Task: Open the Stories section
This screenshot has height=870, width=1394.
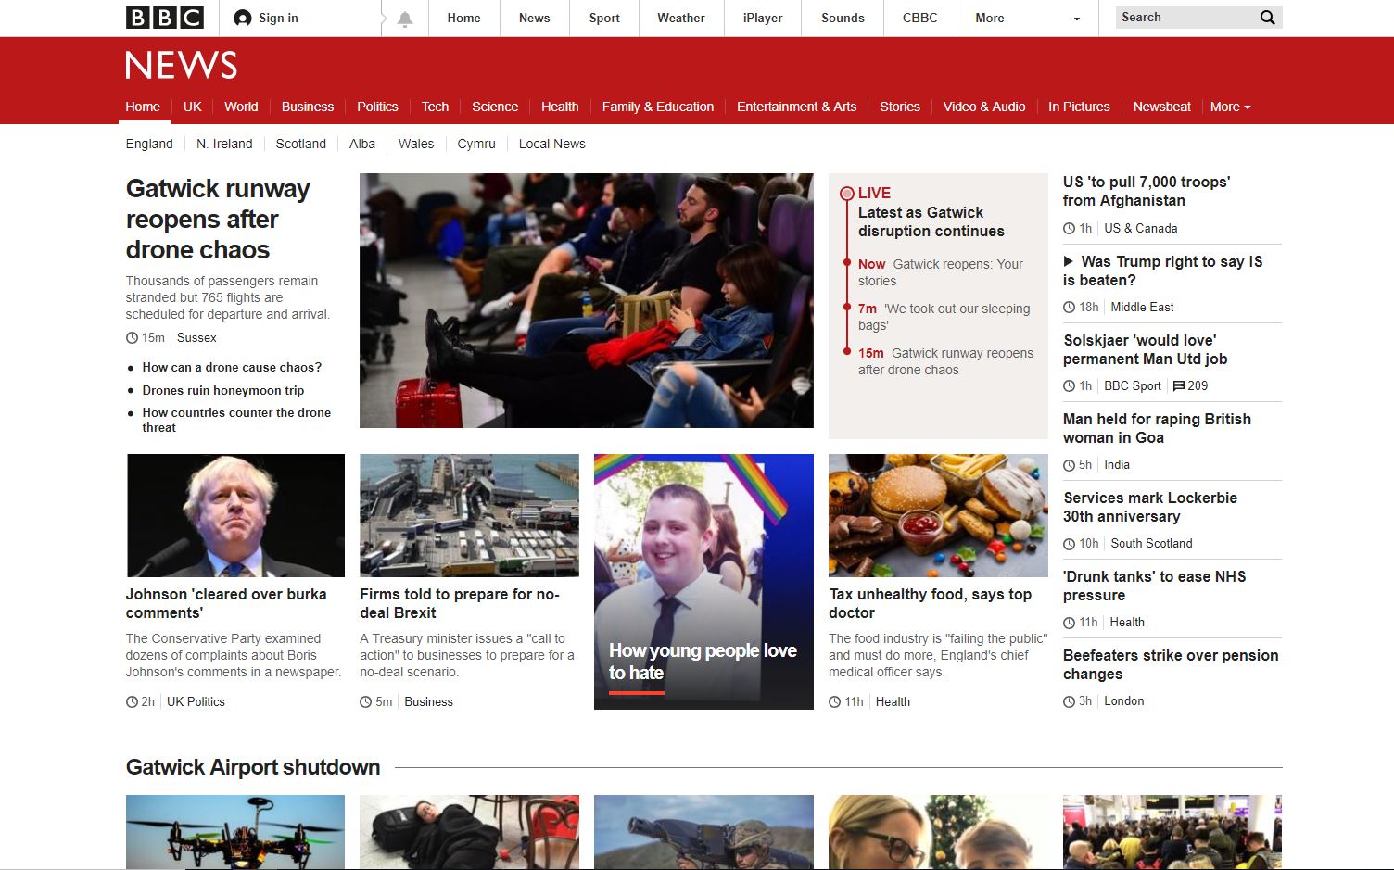Action: click(x=900, y=107)
